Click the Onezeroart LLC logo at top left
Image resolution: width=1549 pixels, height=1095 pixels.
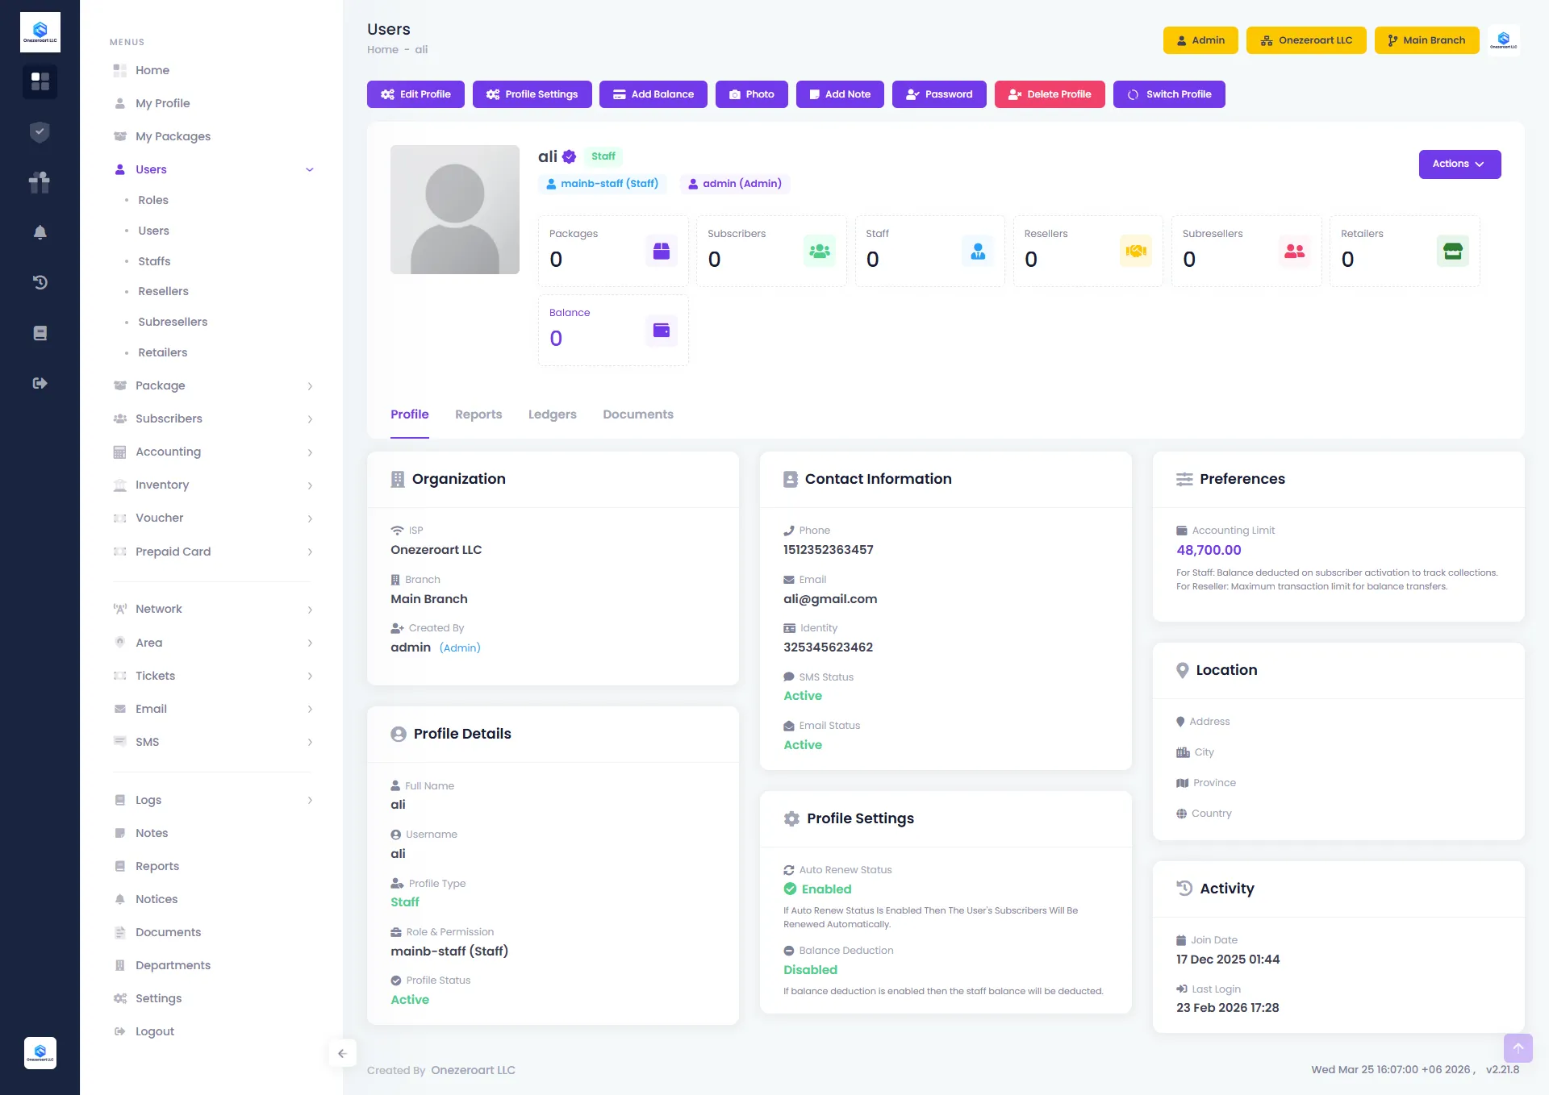(40, 31)
